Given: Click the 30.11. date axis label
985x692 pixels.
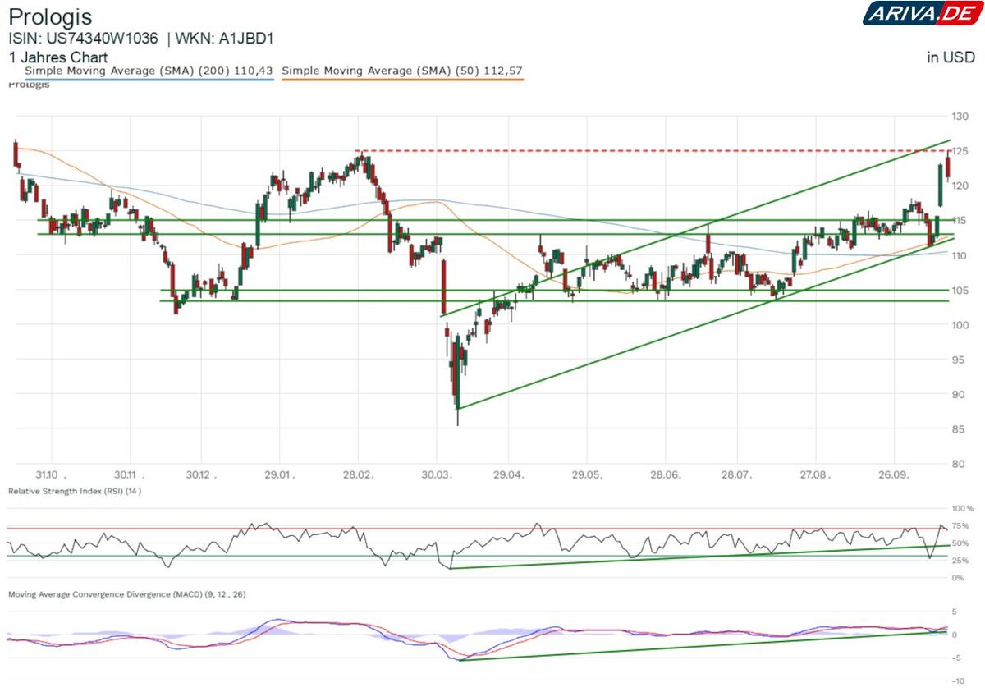Looking at the screenshot, I should (129, 474).
